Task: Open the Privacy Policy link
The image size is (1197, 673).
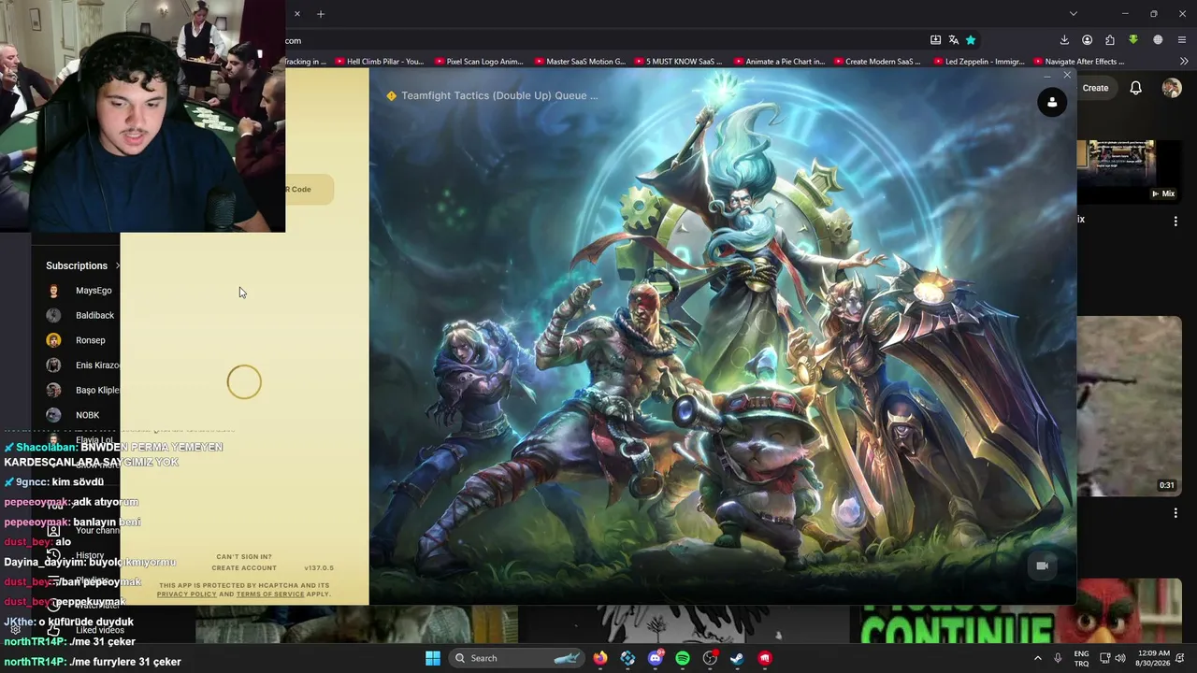Action: click(187, 594)
